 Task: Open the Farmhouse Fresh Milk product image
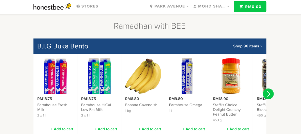pos(55,76)
